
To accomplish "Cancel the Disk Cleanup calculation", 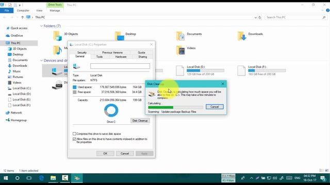I will 214,107.
